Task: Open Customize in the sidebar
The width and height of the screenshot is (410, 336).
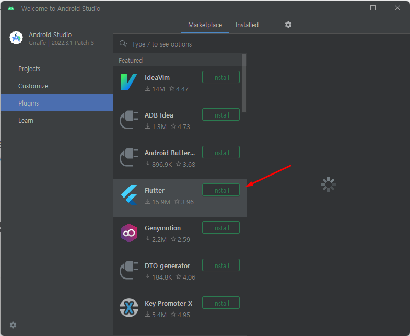Action: coord(56,86)
